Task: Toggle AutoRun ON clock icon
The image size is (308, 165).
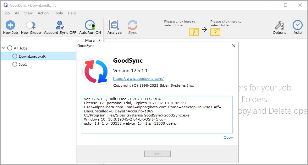Action: coord(90,25)
